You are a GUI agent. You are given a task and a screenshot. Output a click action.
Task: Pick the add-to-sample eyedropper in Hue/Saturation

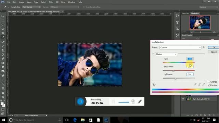tap(199, 84)
